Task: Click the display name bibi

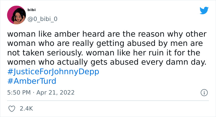Action: tap(31, 10)
